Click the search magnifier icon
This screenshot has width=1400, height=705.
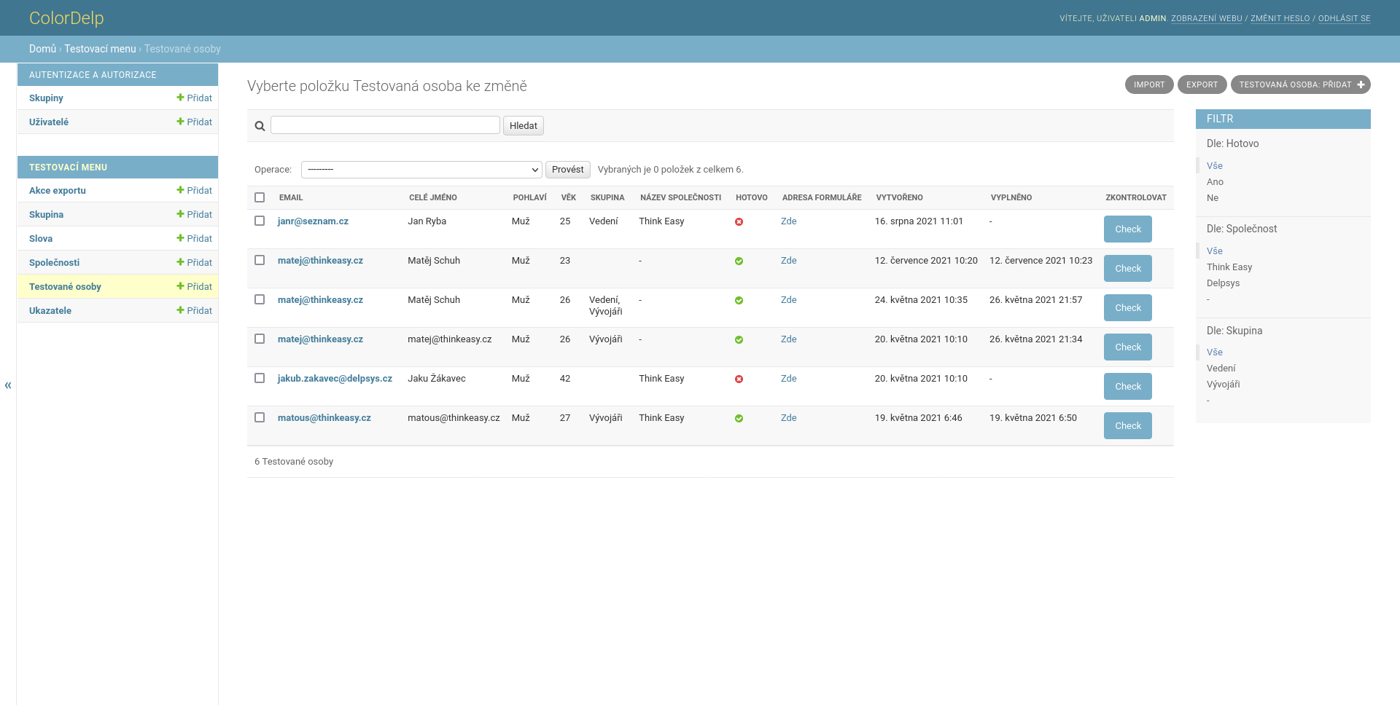[260, 126]
